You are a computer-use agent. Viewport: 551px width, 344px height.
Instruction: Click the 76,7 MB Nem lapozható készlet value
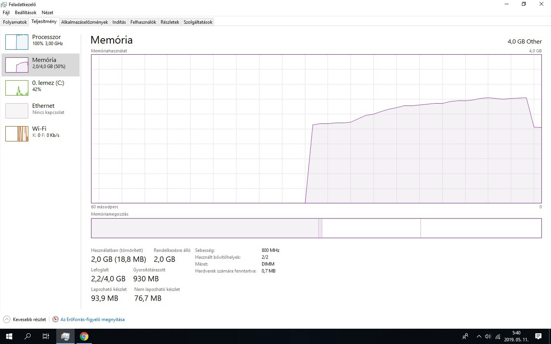[x=148, y=299]
